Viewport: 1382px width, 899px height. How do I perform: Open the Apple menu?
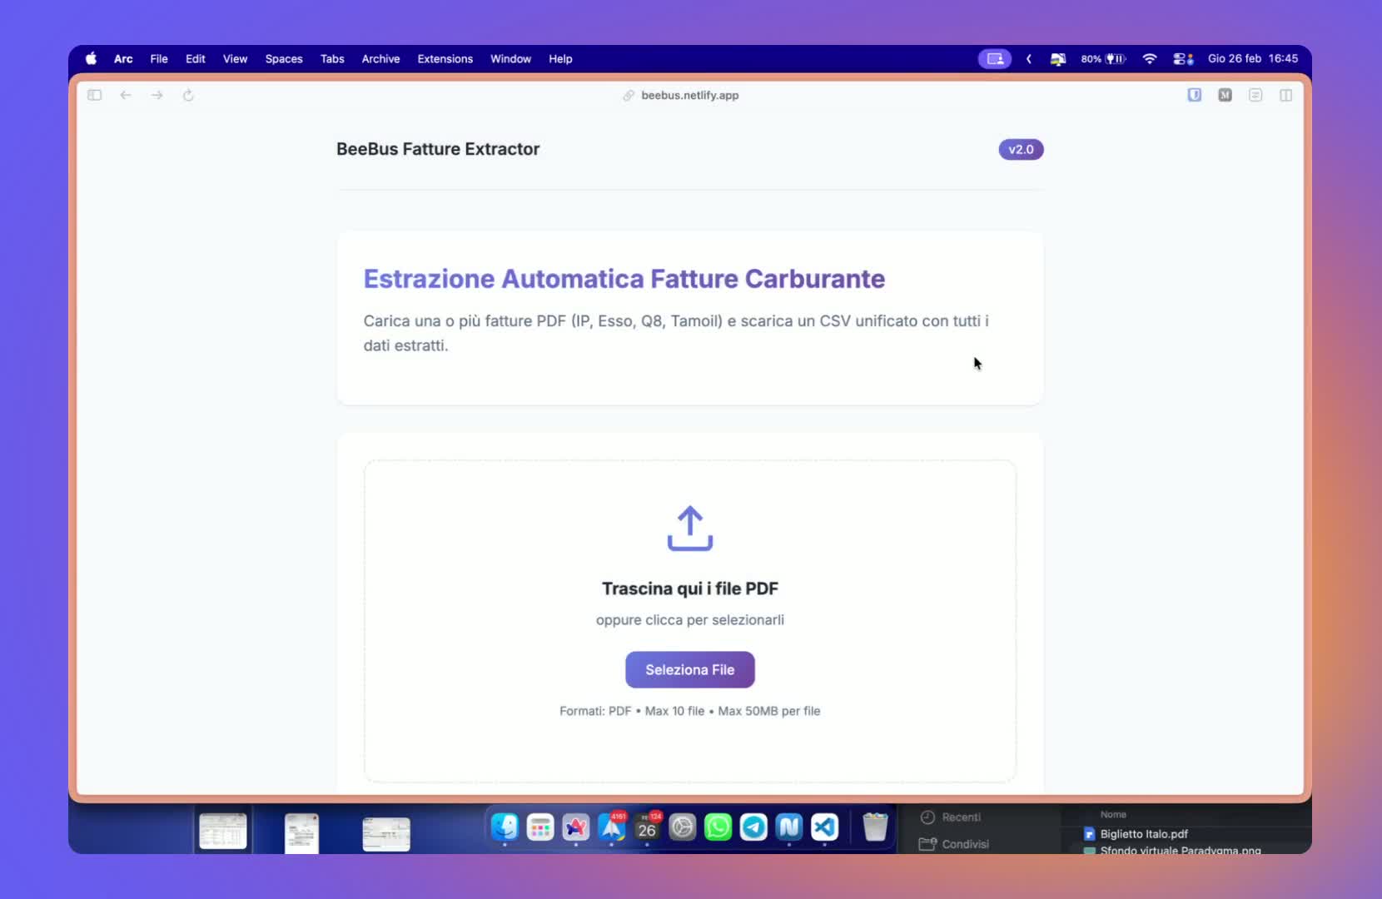92,59
